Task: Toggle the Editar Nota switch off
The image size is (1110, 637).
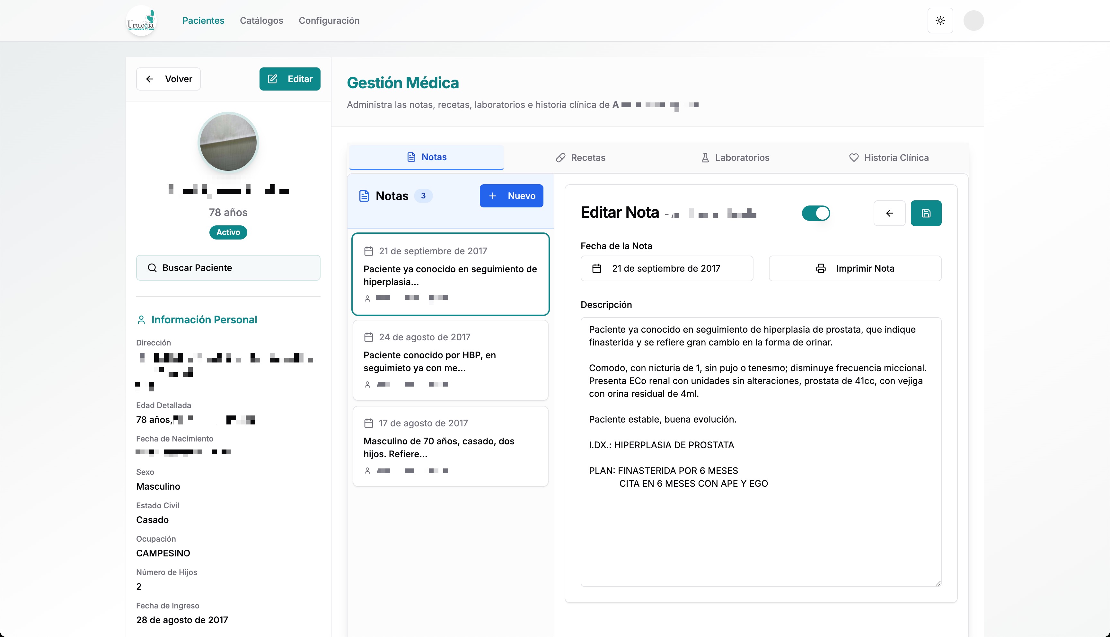Action: click(815, 213)
